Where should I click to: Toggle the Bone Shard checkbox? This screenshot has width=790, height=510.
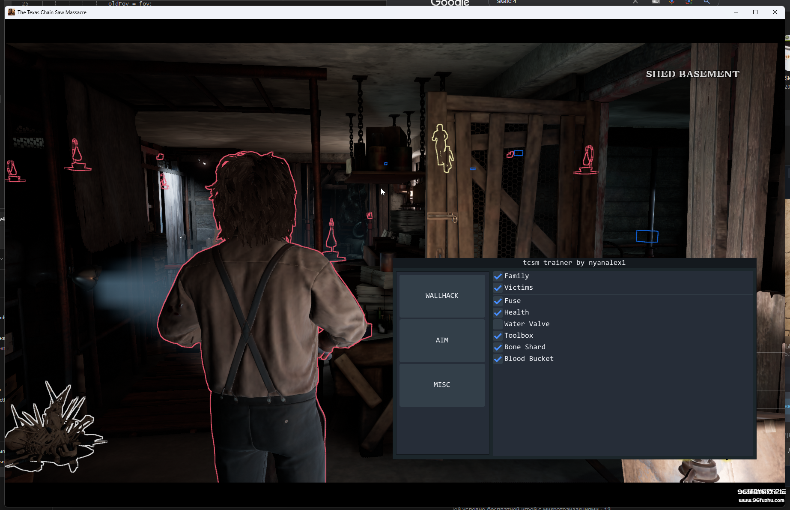[498, 348]
